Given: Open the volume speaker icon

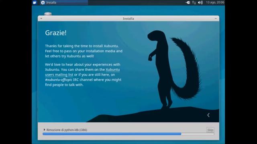Looking at the screenshot, I should pos(200,2).
